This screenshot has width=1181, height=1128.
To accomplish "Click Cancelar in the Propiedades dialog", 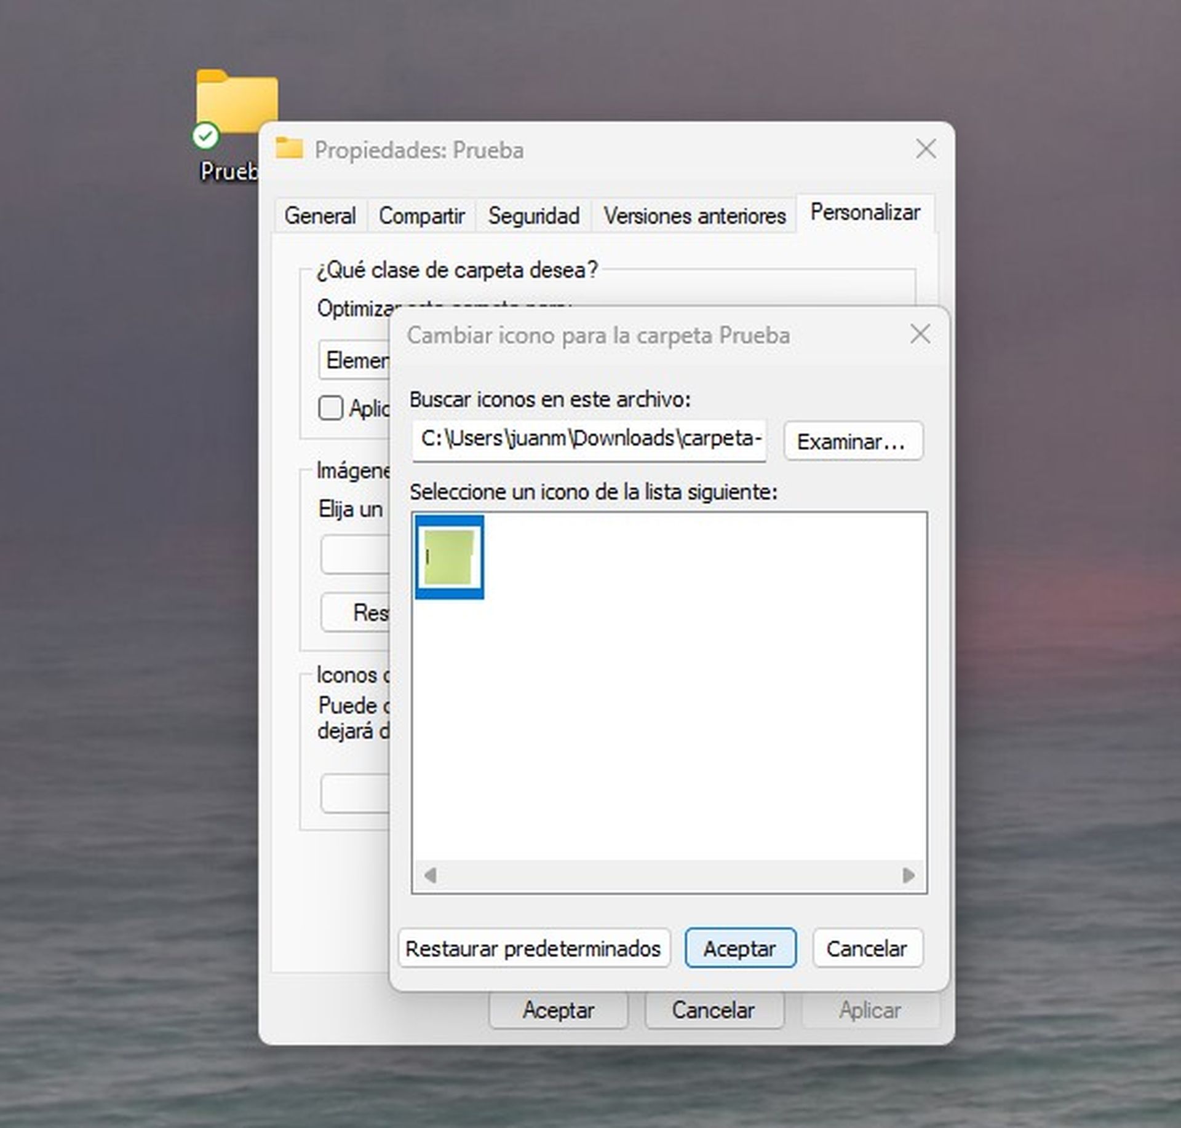I will click(x=715, y=1010).
